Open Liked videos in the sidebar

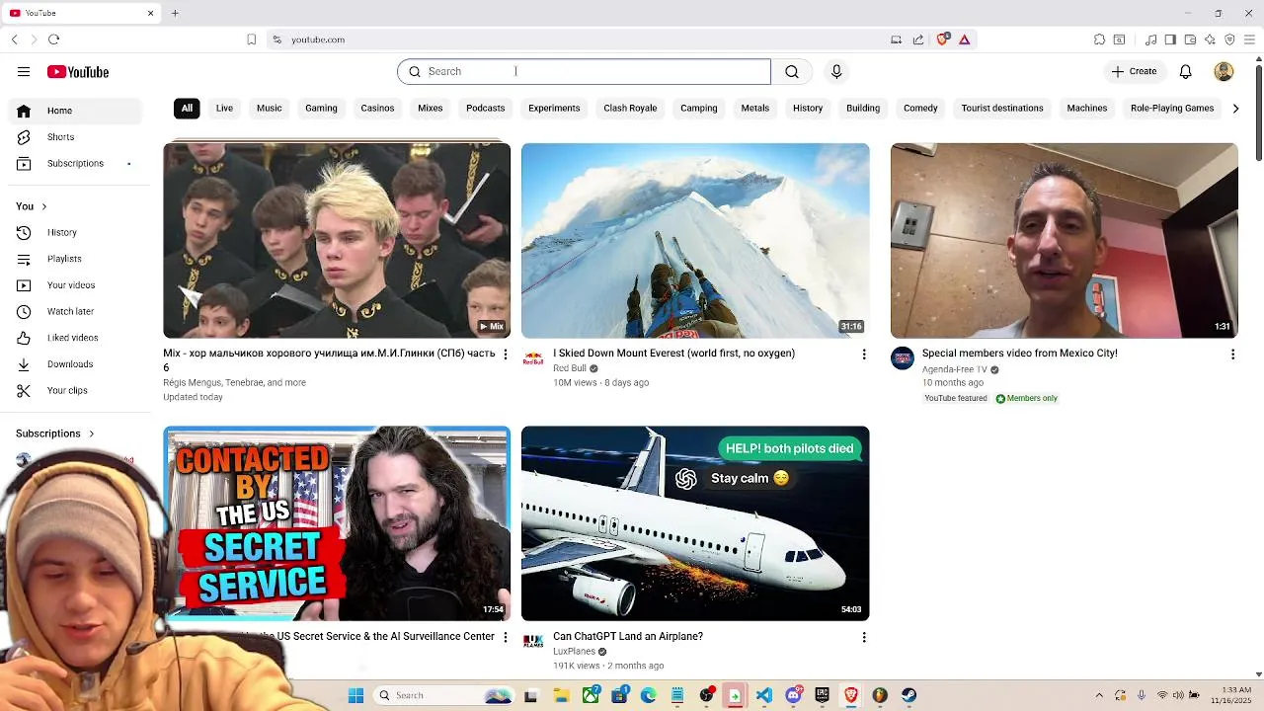77,338
